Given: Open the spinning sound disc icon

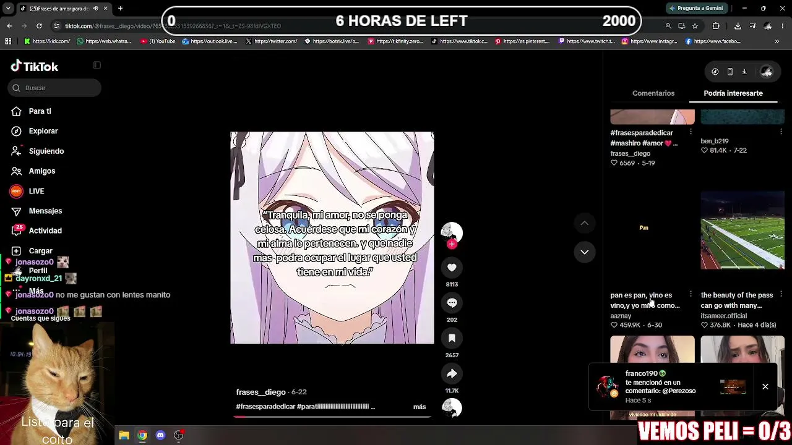Looking at the screenshot, I should click(452, 408).
